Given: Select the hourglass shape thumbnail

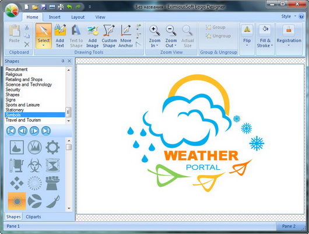Looking at the screenshot, I should pyautogui.click(x=52, y=165).
